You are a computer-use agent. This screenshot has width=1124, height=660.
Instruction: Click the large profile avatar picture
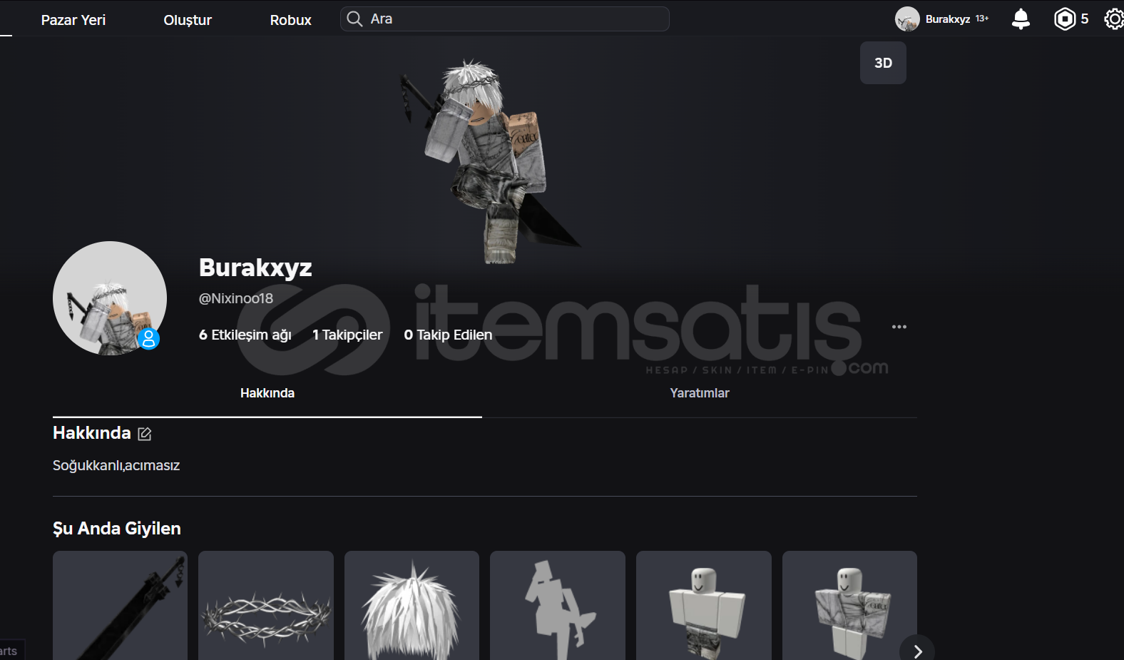click(x=110, y=298)
